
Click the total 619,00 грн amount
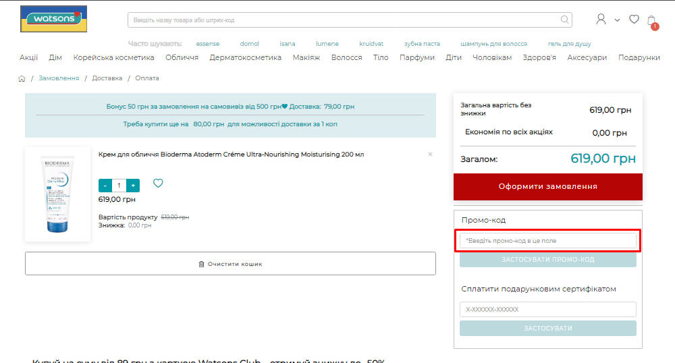click(x=603, y=159)
